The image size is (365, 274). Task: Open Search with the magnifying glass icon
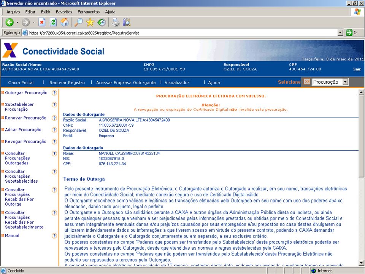pos(79,22)
